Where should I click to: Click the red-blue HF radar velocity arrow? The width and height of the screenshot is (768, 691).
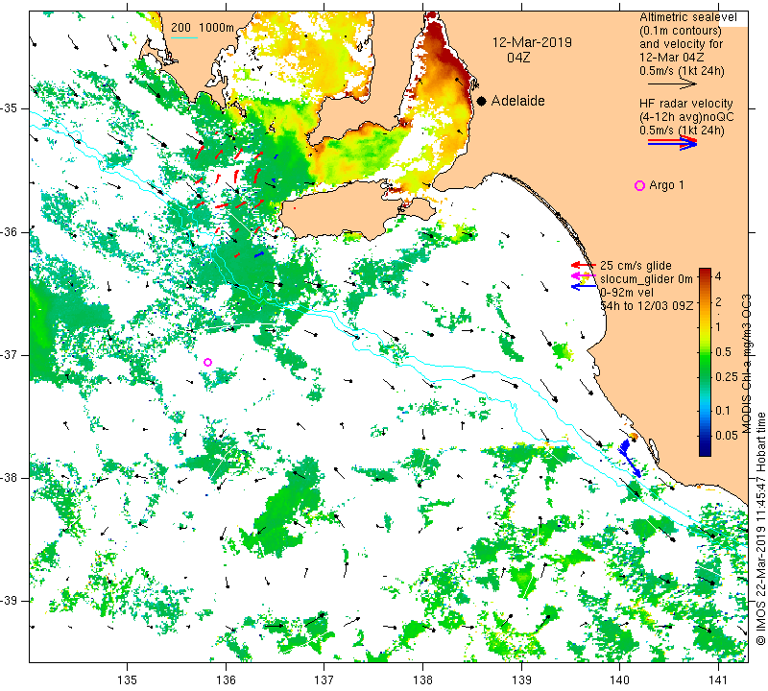tap(672, 142)
